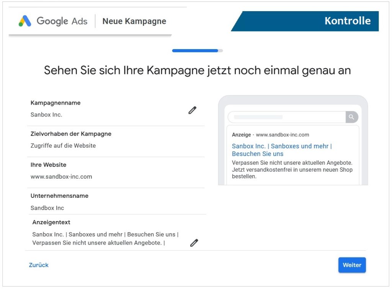Click 'Zugriffe auf die Website' value
Viewport: 392px width, 289px height.
click(63, 146)
